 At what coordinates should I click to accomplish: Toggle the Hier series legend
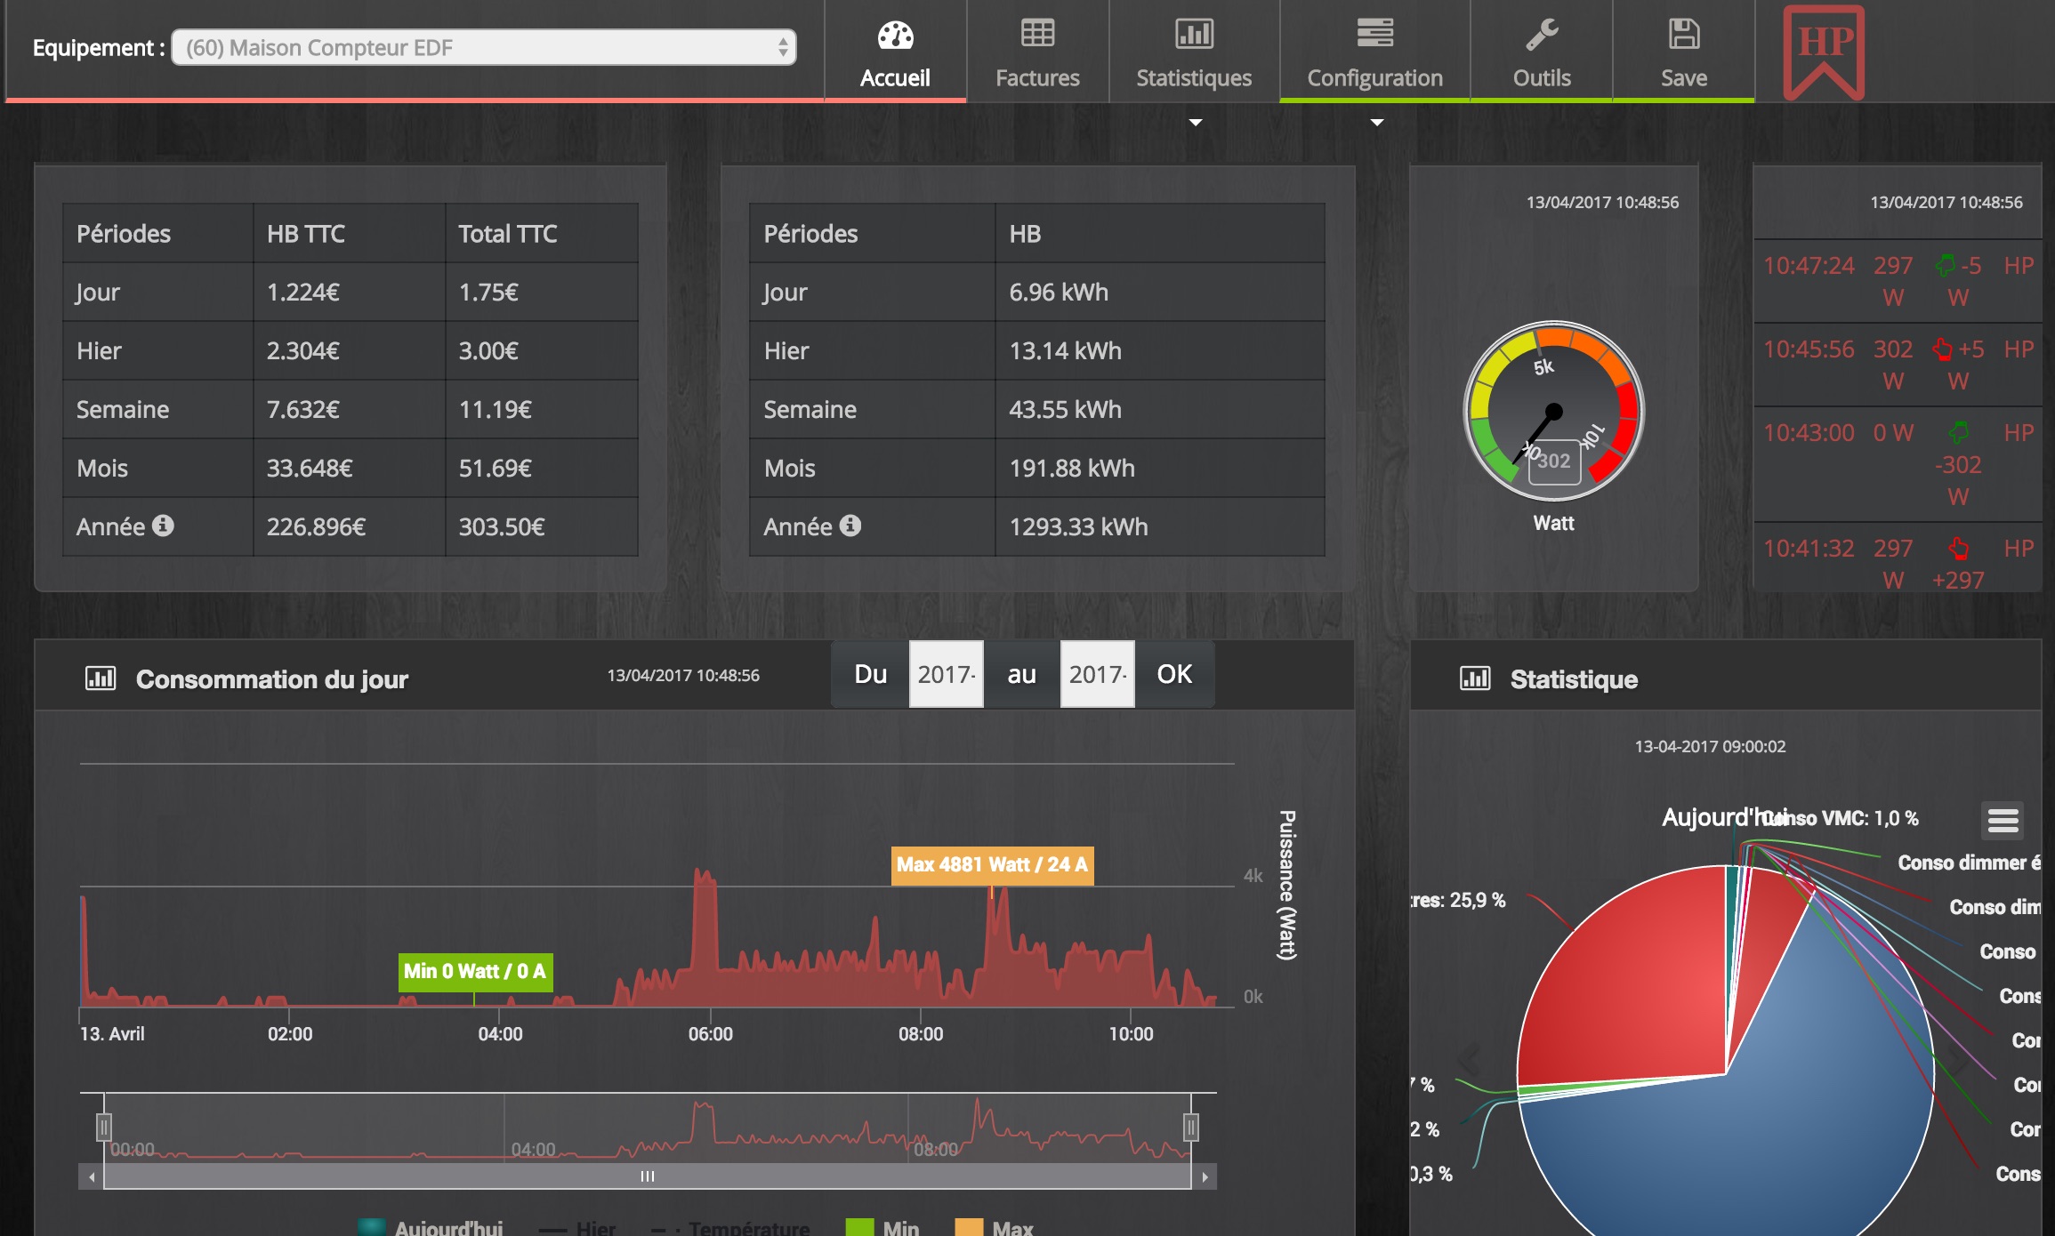pos(577,1227)
